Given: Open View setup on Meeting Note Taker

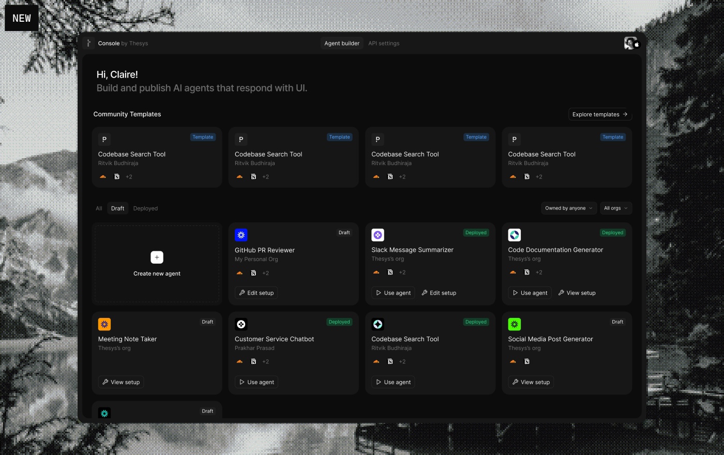Looking at the screenshot, I should [x=121, y=382].
